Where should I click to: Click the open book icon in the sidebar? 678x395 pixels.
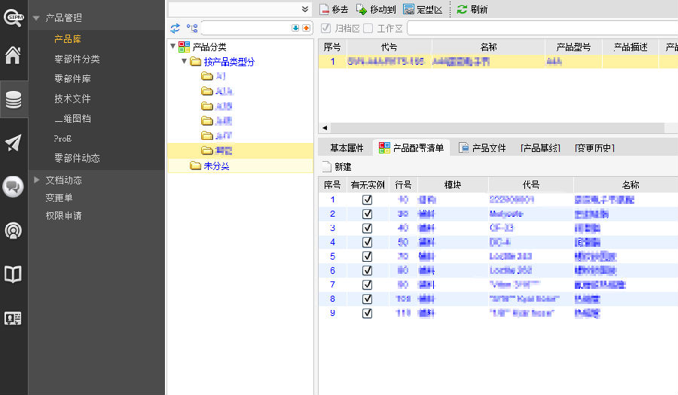(x=13, y=275)
